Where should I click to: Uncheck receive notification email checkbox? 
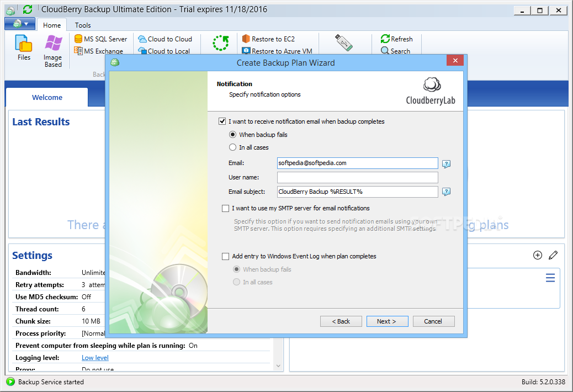[x=222, y=121]
